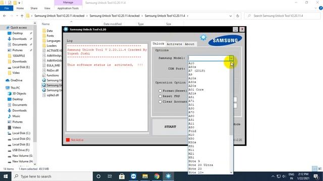323x181 pixels.
Task: Select the Reset FRP radio button
Action: click(160, 96)
